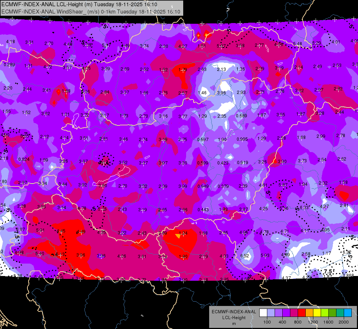The image size is (358, 329).
Task: Click the magenta legend swatch
Action: (x=294, y=313)
